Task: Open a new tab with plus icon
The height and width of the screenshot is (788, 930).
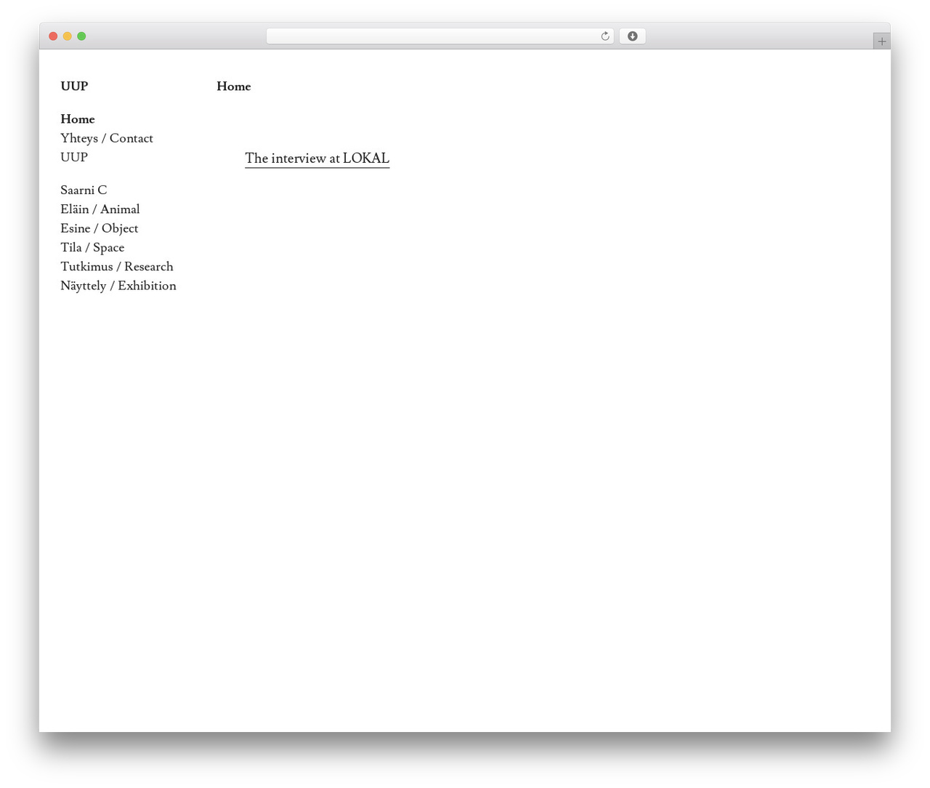Action: [881, 41]
